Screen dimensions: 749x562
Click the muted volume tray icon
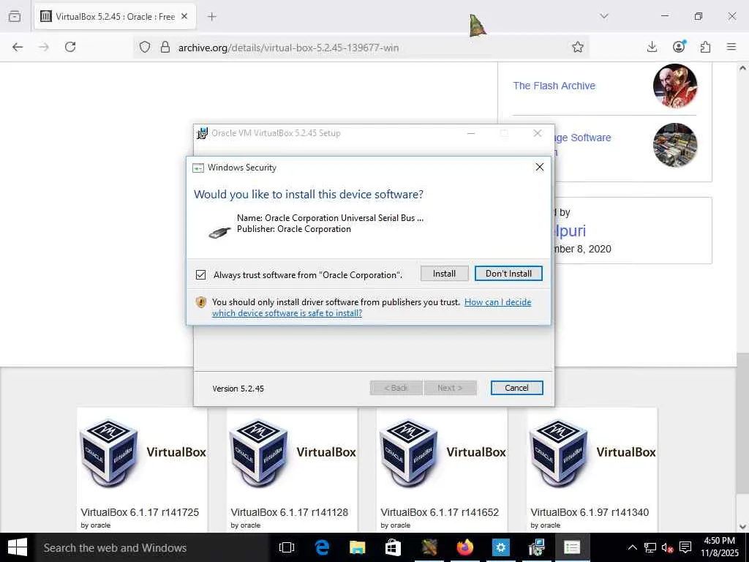pos(667,547)
